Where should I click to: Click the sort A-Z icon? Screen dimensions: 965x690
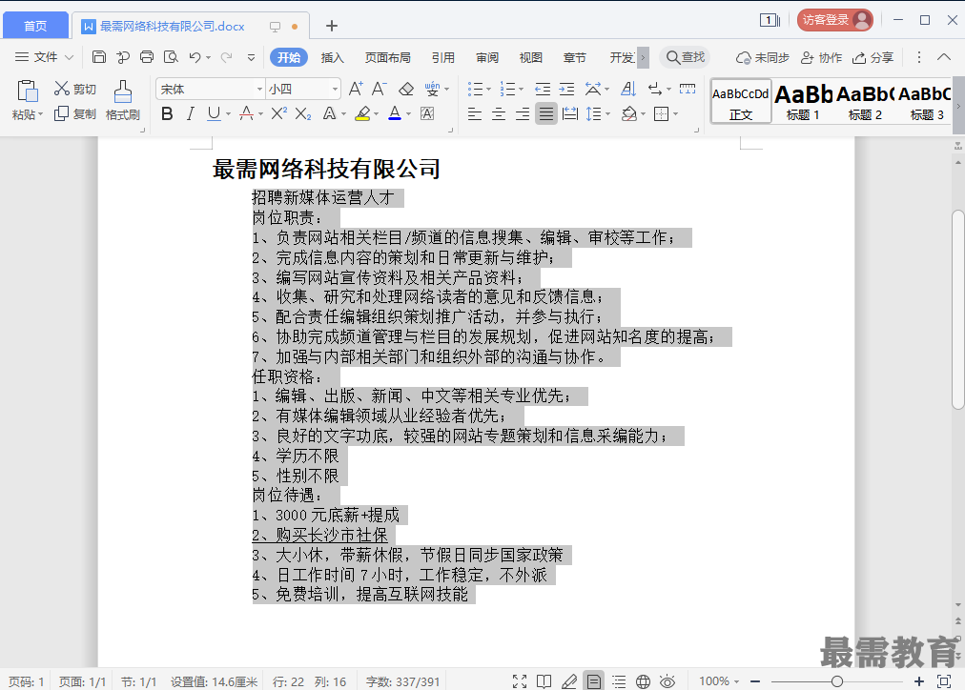(x=627, y=90)
